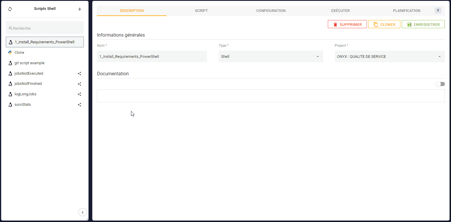This screenshot has height=222, width=451.
Task: Select logLongJobs script
Action: pyautogui.click(x=45, y=94)
